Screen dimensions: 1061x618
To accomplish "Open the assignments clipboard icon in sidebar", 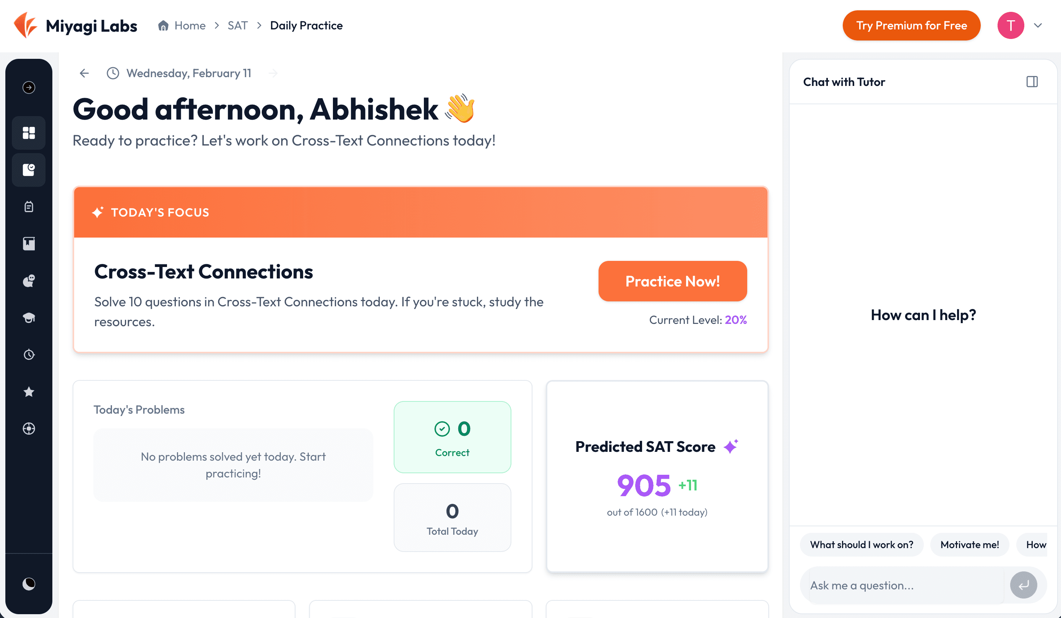I will click(28, 206).
